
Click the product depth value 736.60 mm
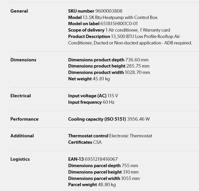tap(137, 60)
